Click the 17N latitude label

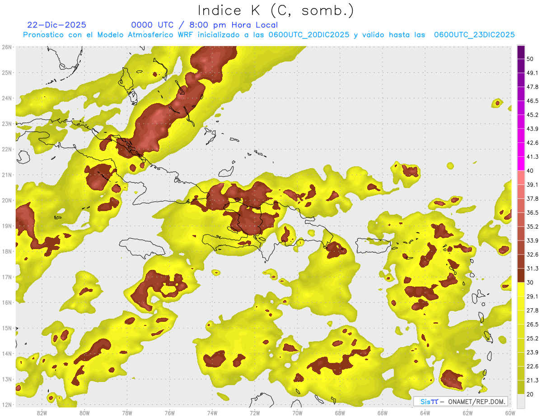(x=7, y=277)
